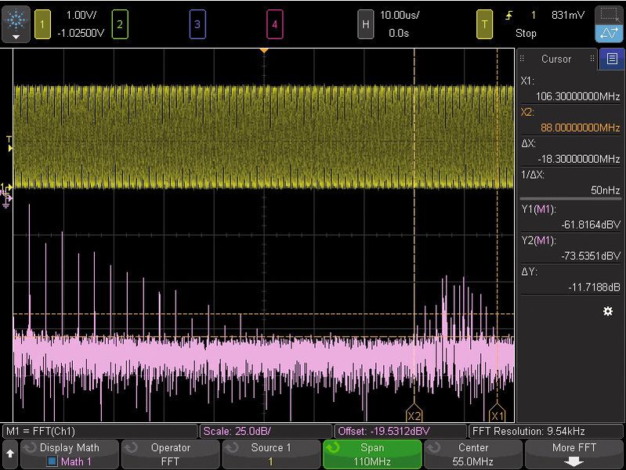Select X2 cursor value 88.0MHz
The width and height of the screenshot is (626, 470).
tap(580, 128)
